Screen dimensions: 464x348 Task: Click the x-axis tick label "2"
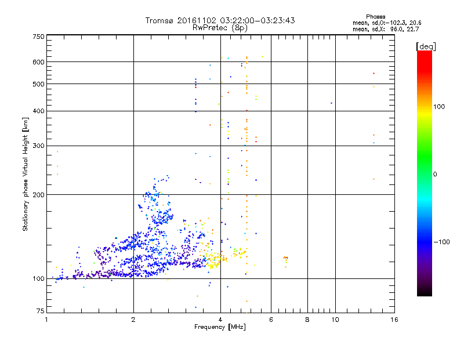[133, 320]
